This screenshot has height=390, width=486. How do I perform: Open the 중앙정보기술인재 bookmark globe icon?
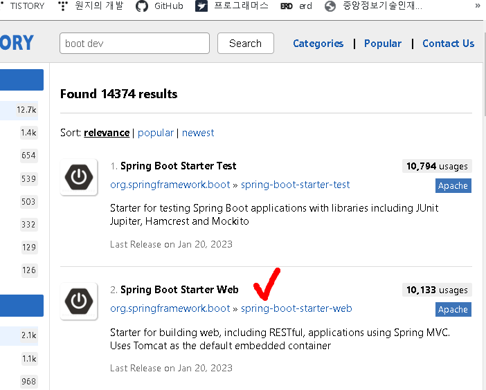point(330,6)
